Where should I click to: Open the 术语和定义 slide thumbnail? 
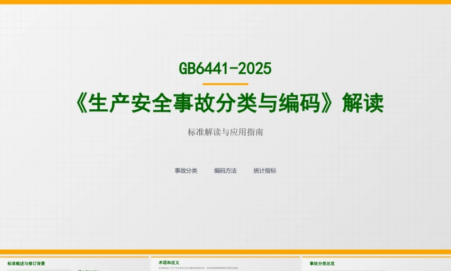click(225, 264)
